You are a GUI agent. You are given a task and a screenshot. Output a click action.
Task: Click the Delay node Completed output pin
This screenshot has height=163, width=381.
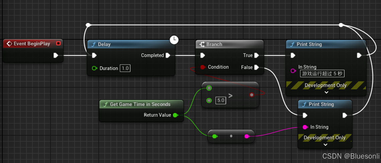(168, 55)
